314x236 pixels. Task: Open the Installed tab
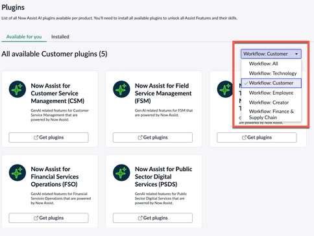point(60,37)
